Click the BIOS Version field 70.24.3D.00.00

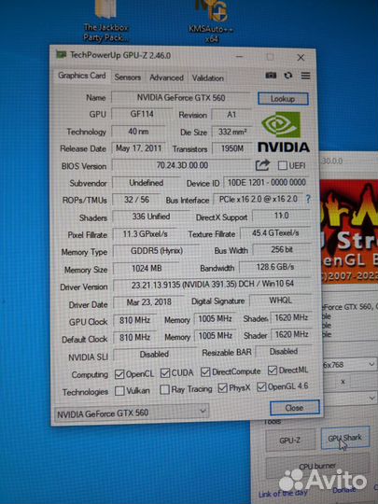(182, 165)
